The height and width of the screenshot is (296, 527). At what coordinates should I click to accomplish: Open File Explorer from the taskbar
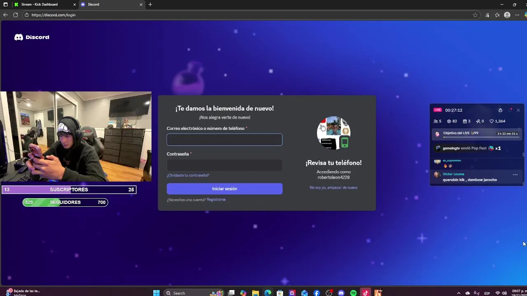(256, 293)
